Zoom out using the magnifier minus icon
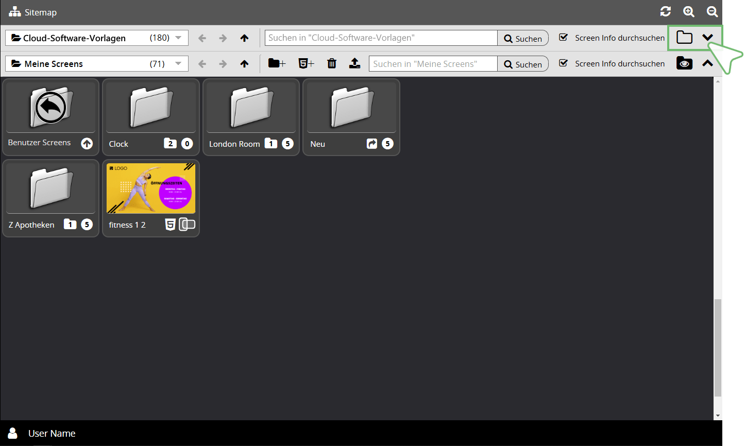746x446 pixels. coord(712,12)
